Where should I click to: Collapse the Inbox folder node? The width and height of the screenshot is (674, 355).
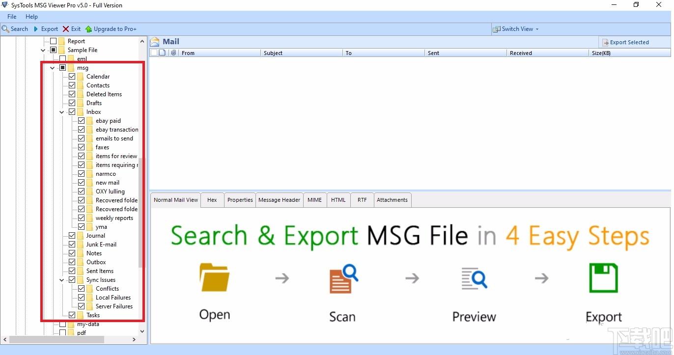pos(62,112)
